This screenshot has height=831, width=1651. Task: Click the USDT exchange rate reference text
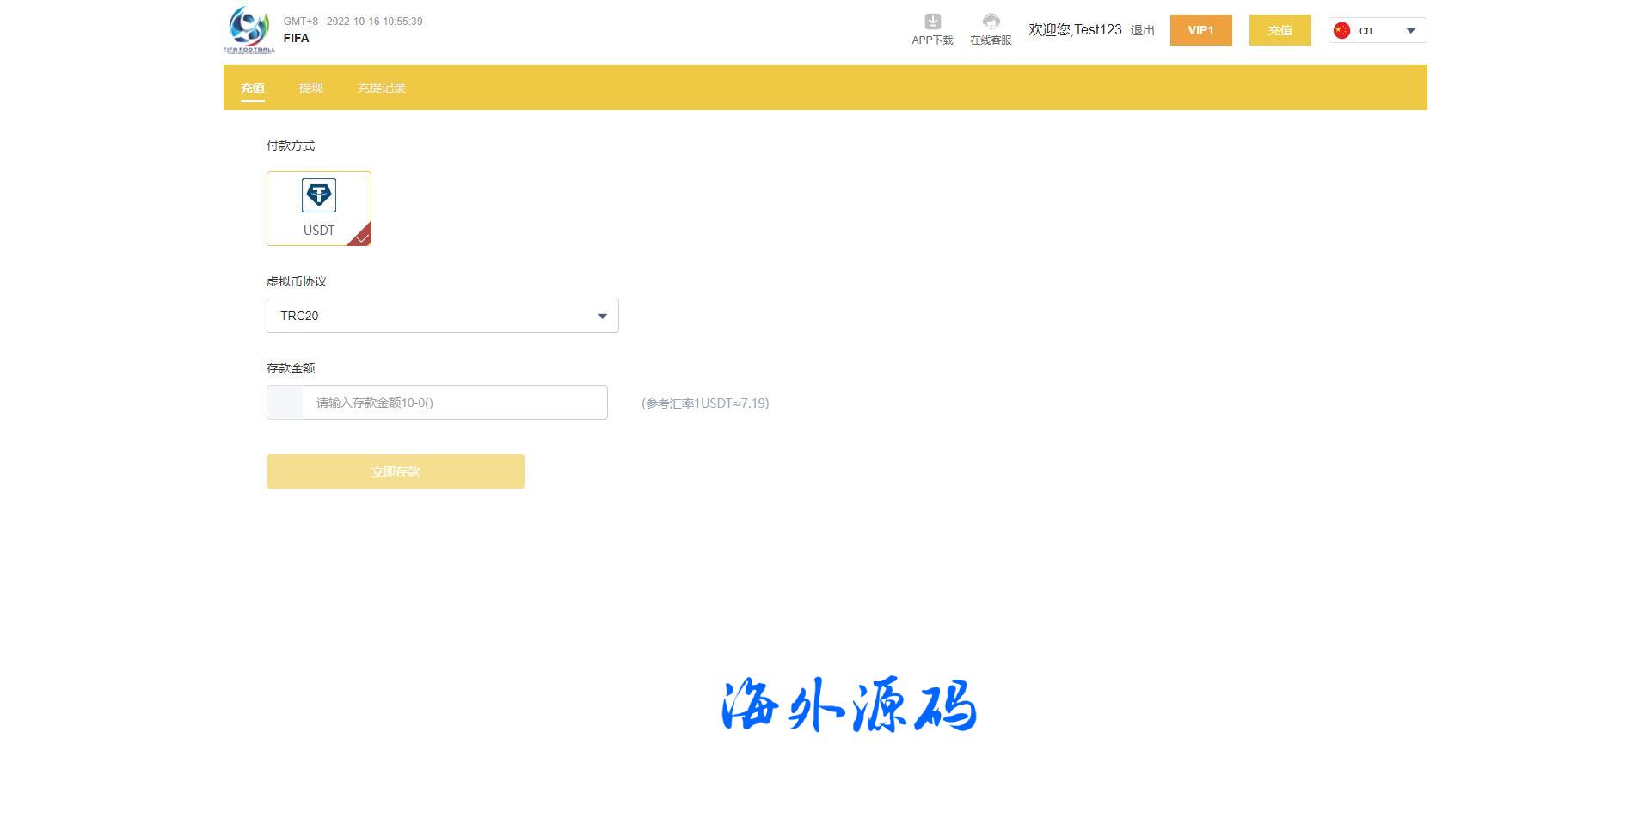[705, 403]
